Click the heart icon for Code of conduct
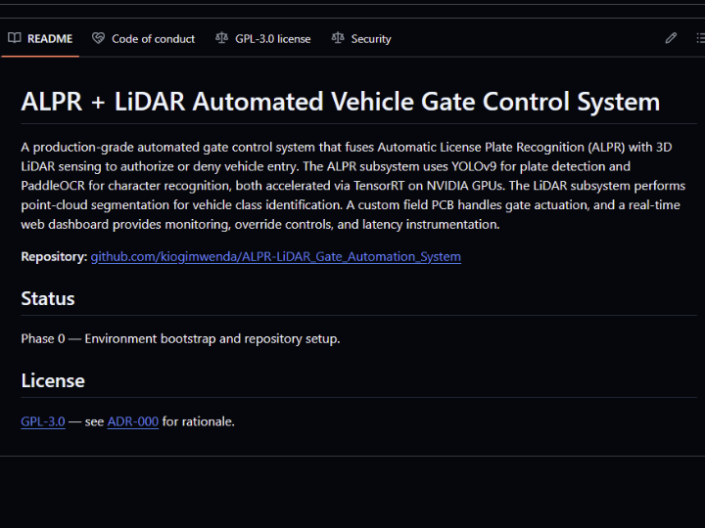 tap(98, 39)
